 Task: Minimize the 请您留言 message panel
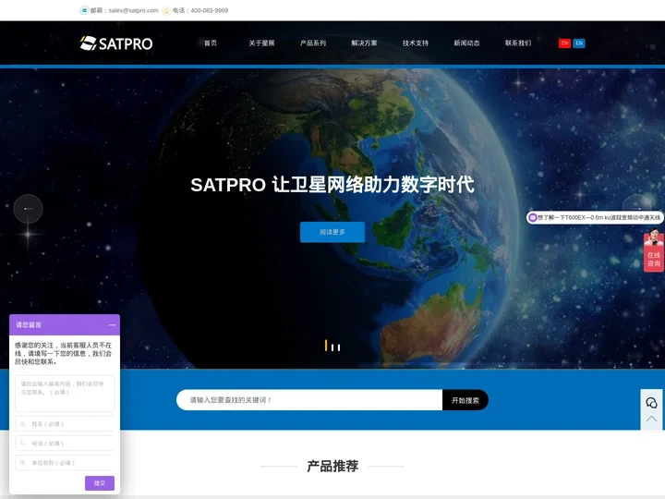point(112,325)
